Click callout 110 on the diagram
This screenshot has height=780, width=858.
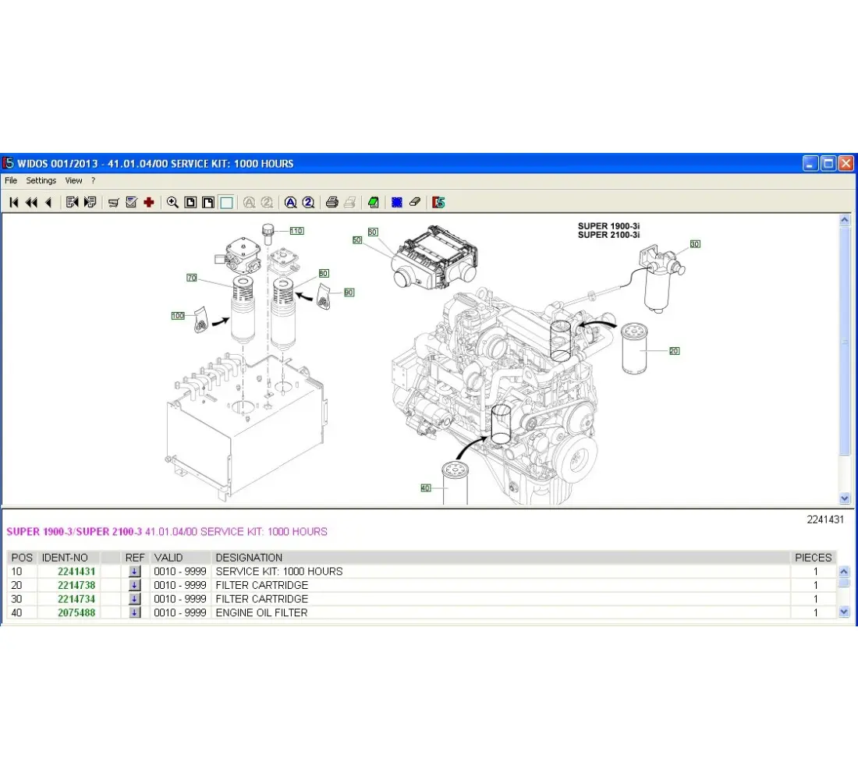(296, 231)
